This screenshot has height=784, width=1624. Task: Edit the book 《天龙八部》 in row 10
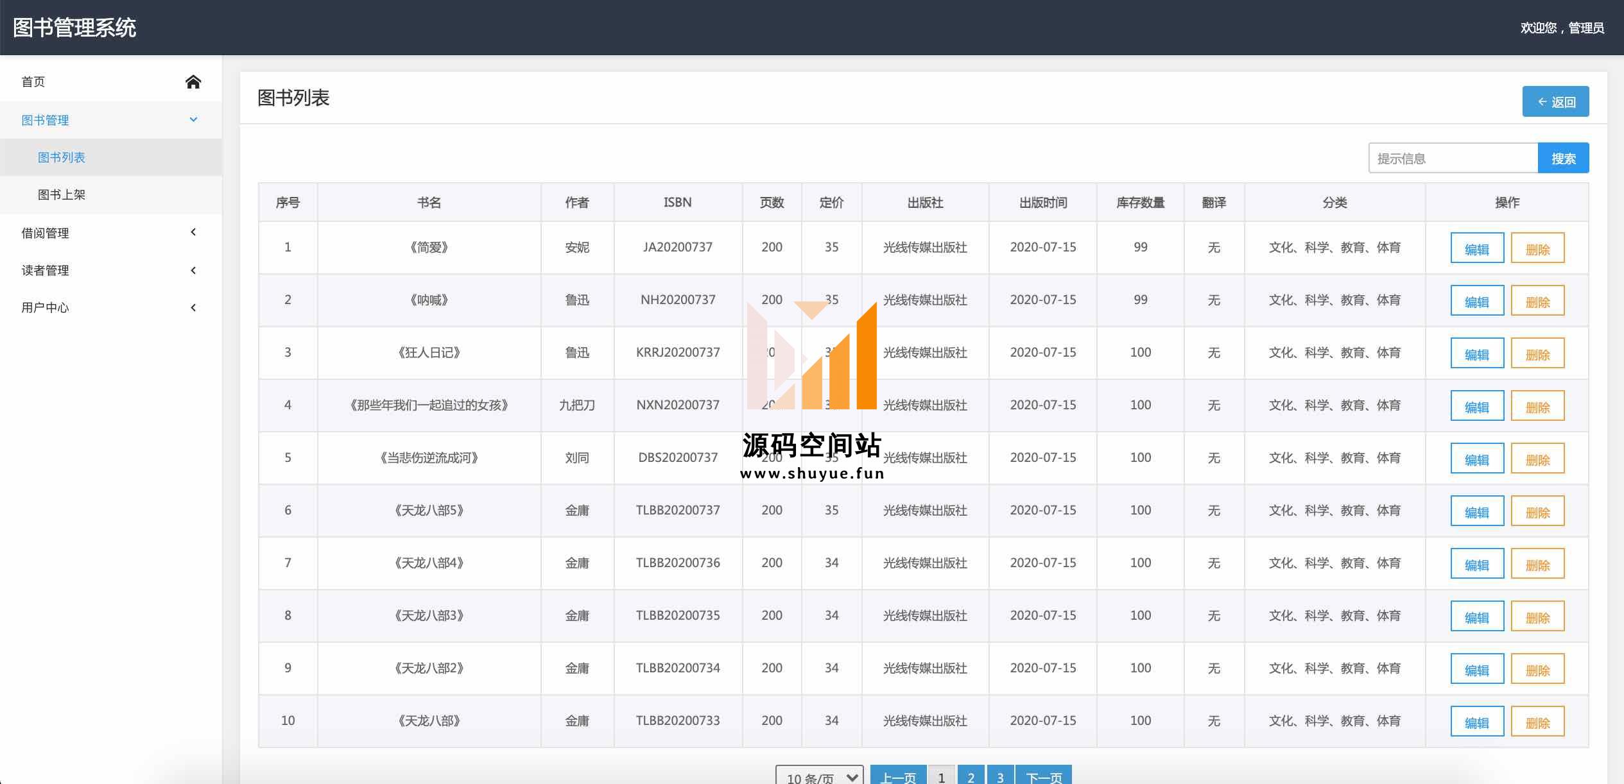1477,721
